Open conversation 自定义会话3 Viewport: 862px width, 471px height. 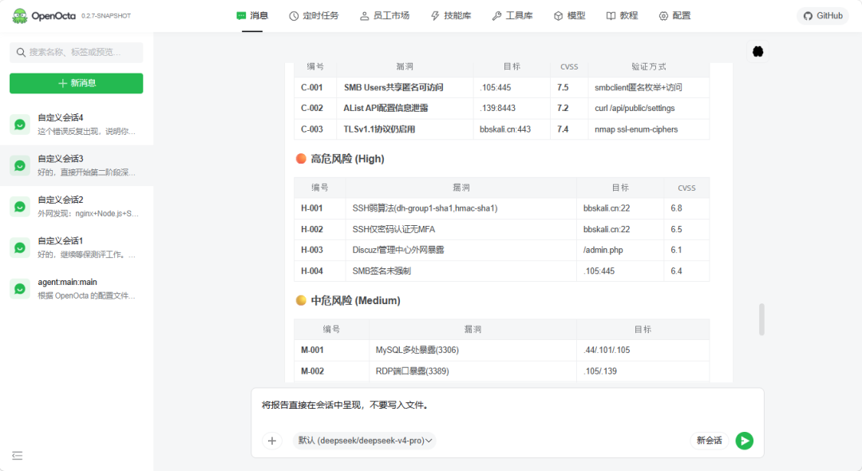pyautogui.click(x=77, y=165)
